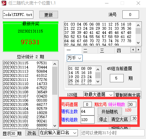
Task: Click the tab scroll right arrow
Action: pyautogui.click(x=138, y=50)
